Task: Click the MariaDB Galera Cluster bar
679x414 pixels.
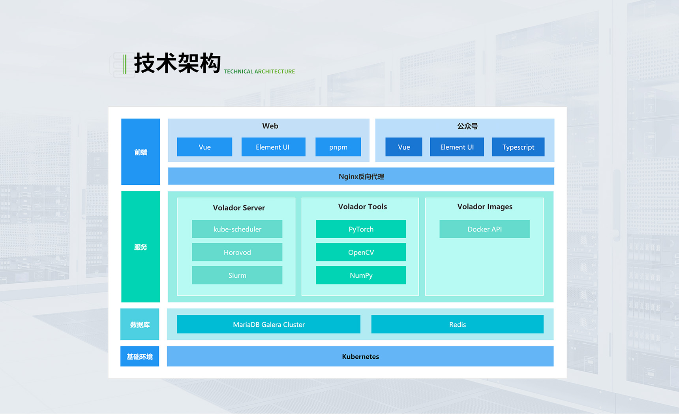Action: (268, 324)
